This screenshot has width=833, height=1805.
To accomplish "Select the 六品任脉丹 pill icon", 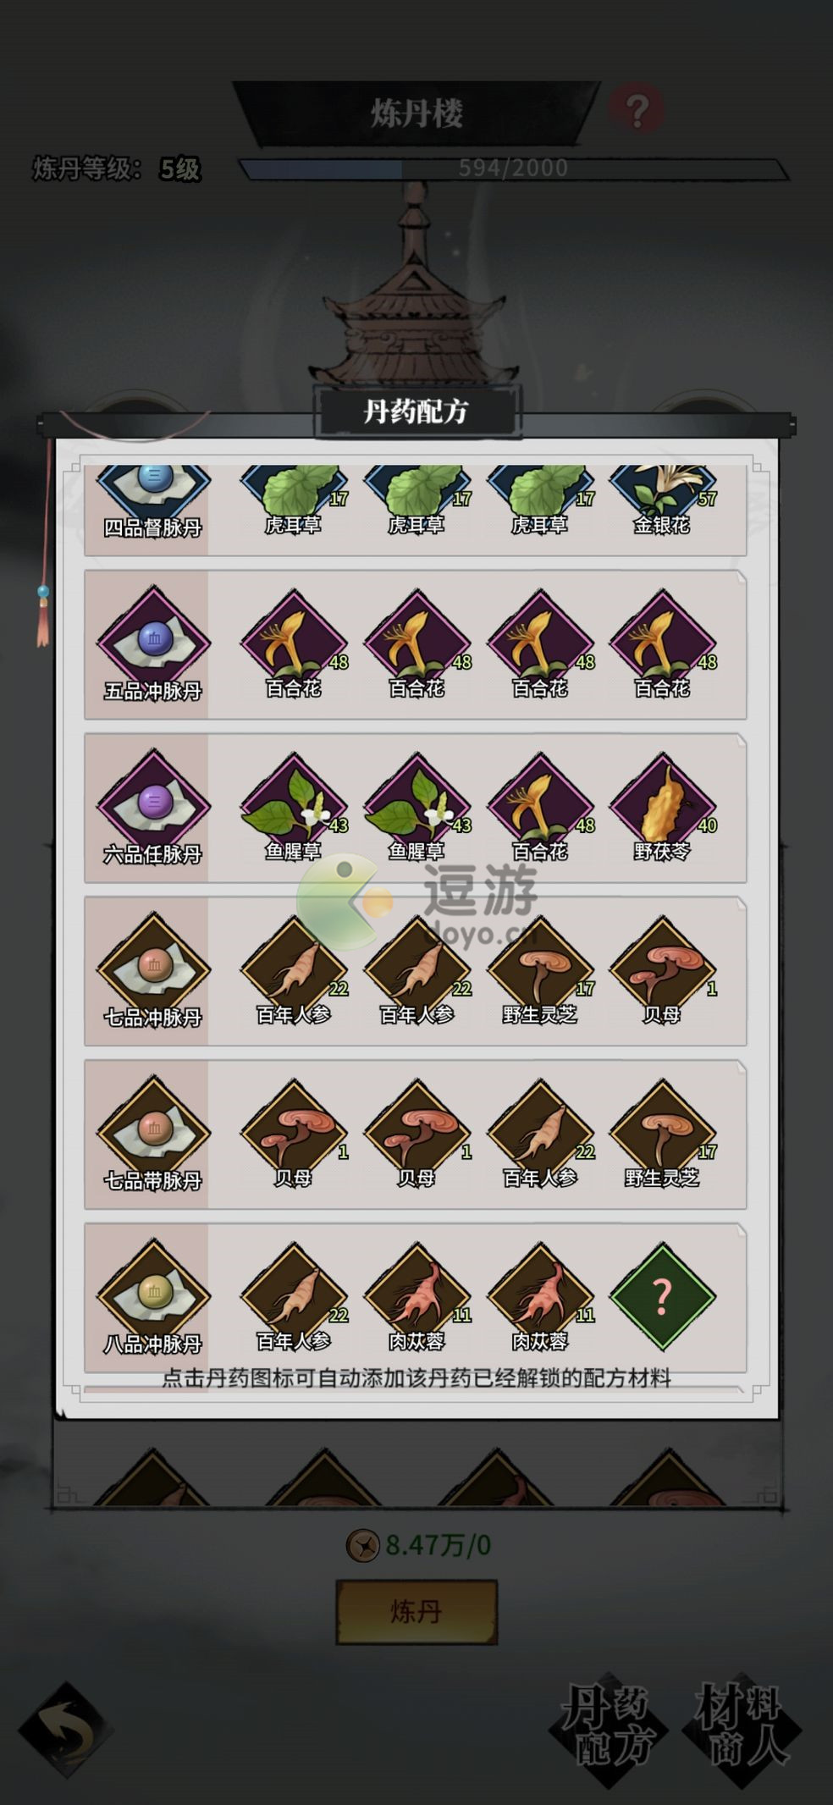I will 153,803.
